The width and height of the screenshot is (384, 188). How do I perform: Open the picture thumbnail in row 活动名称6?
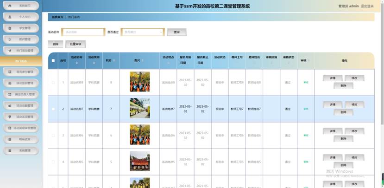pyautogui.click(x=139, y=135)
